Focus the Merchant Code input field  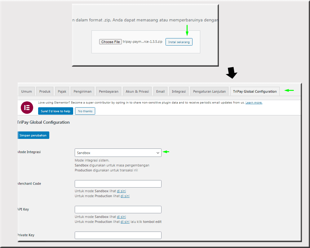118,184
